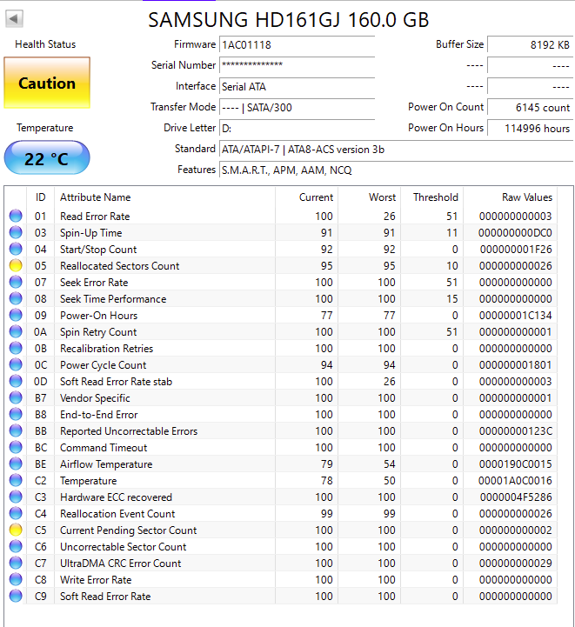Click status icon for Vendor Specific row
The width and height of the screenshot is (575, 627).
point(16,397)
